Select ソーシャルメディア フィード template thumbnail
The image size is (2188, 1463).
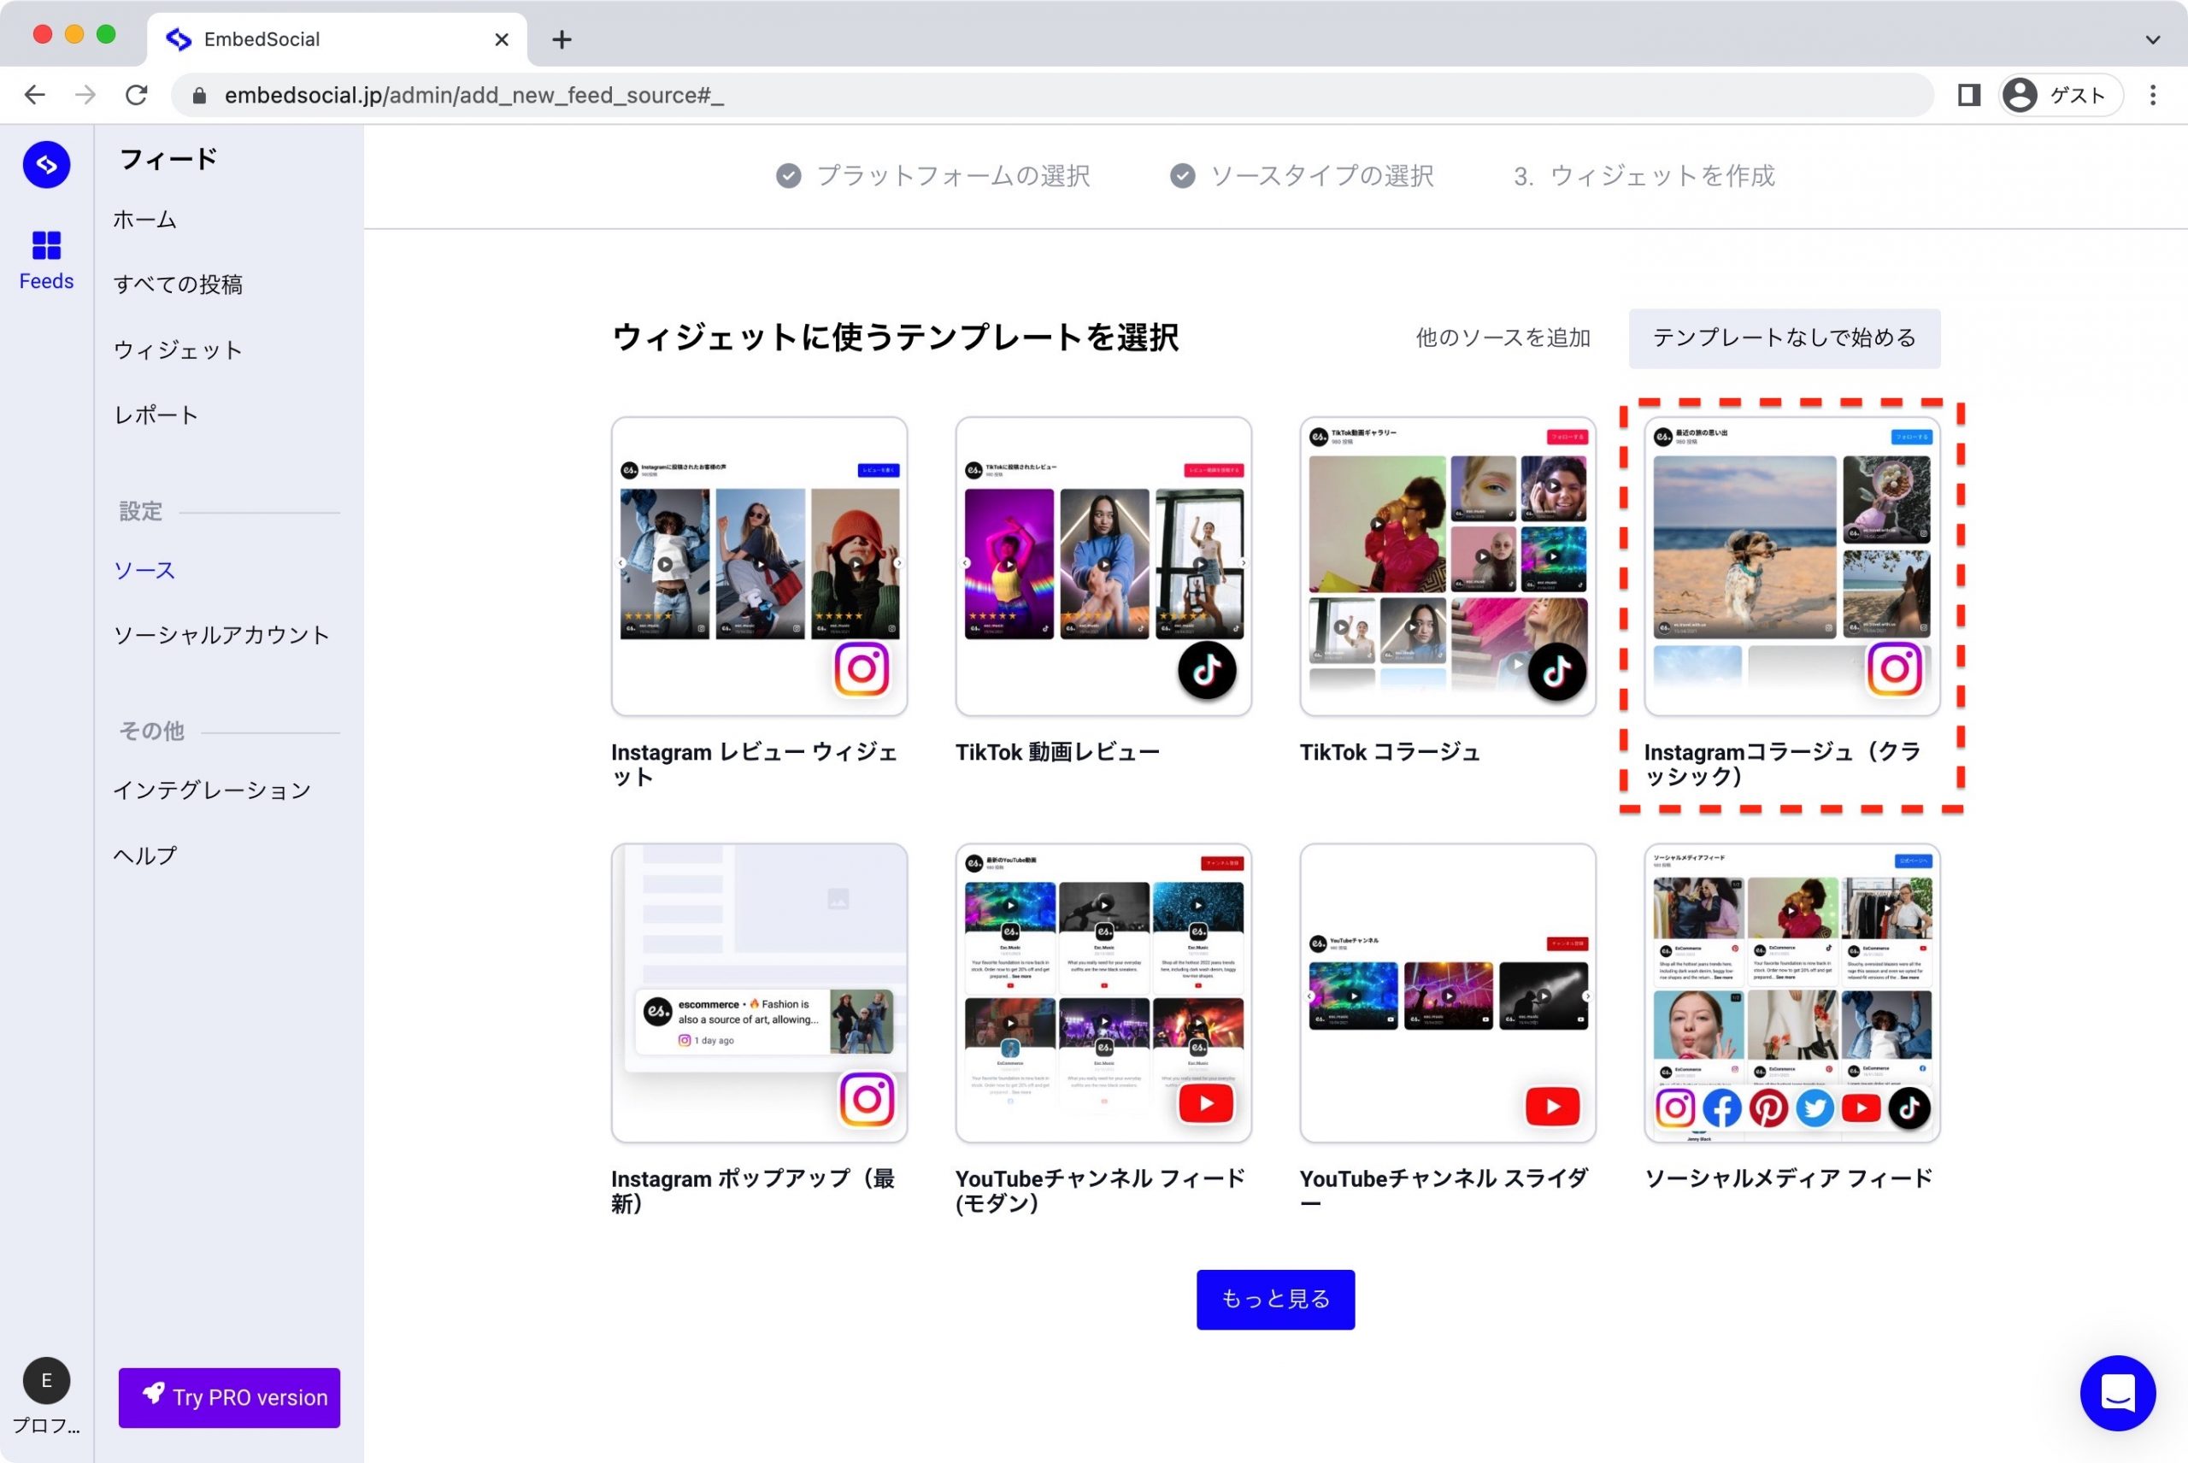[1791, 993]
